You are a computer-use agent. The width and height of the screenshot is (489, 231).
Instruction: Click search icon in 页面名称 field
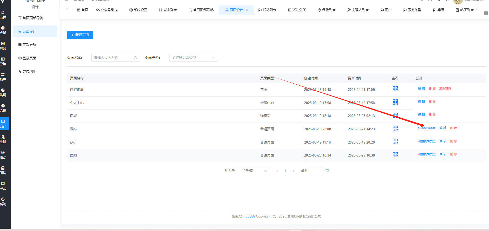[x=135, y=58]
